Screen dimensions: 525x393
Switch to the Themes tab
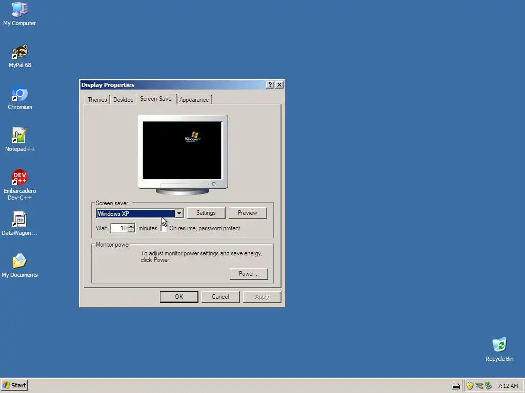click(x=97, y=100)
